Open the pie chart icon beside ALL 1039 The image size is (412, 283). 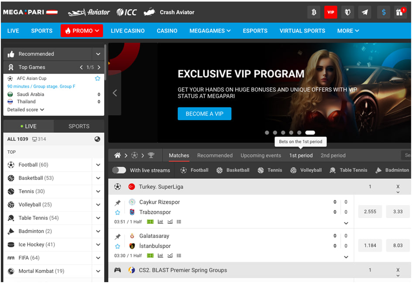[x=97, y=139]
